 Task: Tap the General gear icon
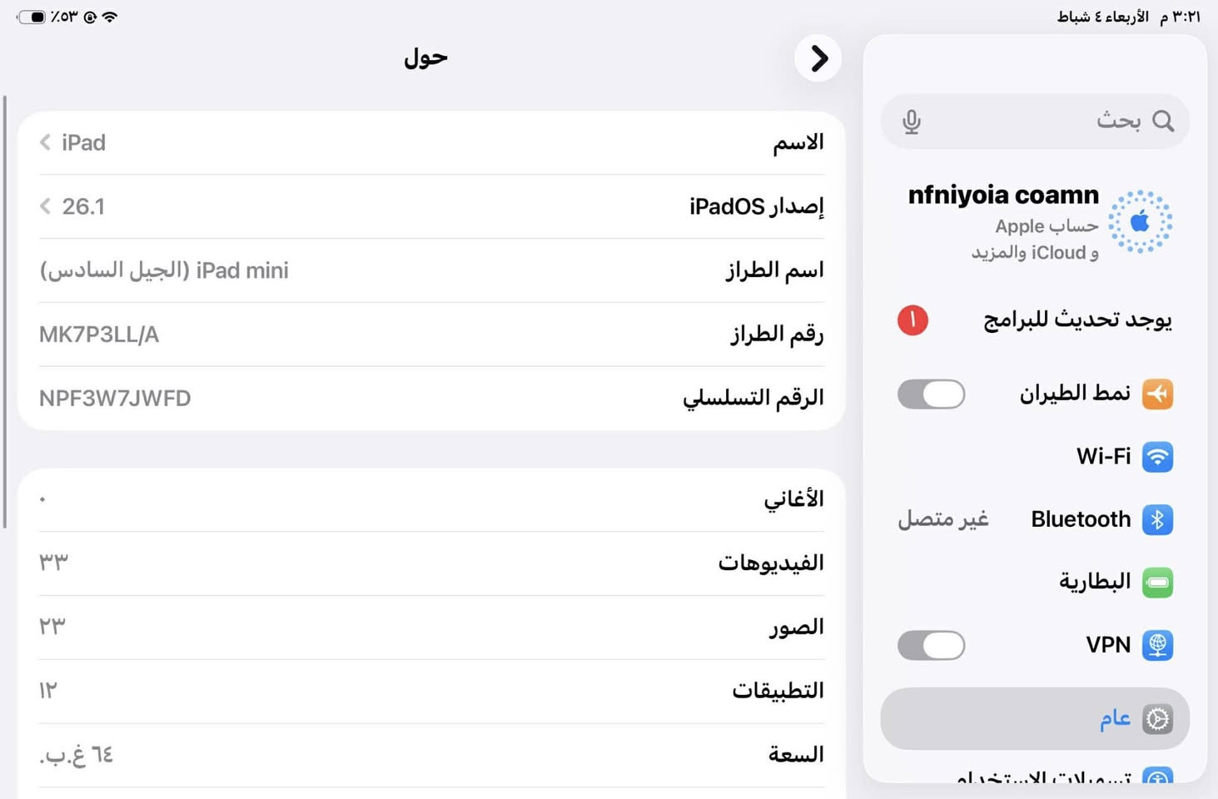(1157, 719)
